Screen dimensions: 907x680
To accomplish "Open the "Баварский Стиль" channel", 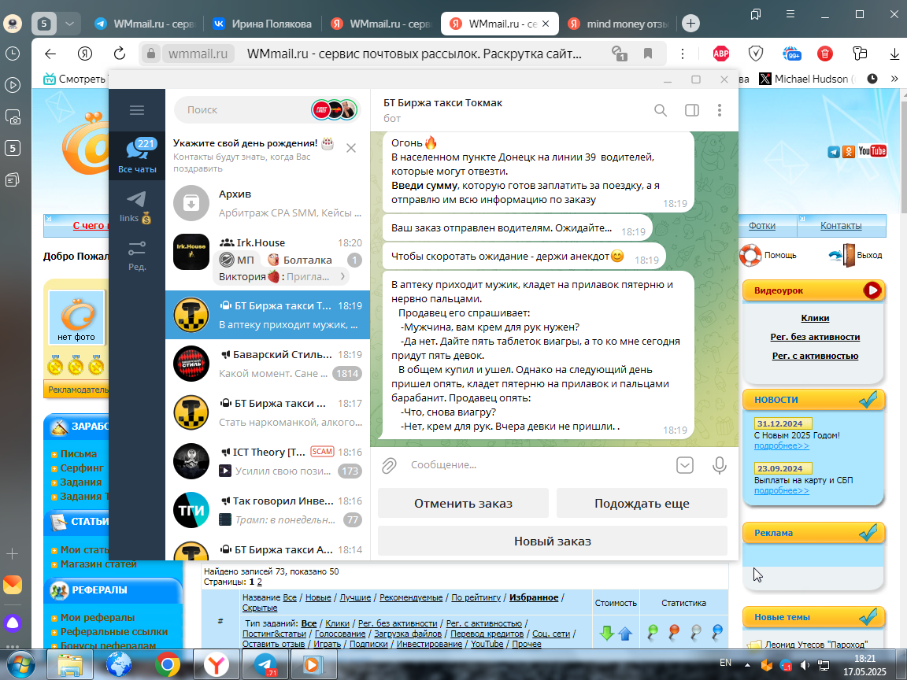I will coord(268,364).
